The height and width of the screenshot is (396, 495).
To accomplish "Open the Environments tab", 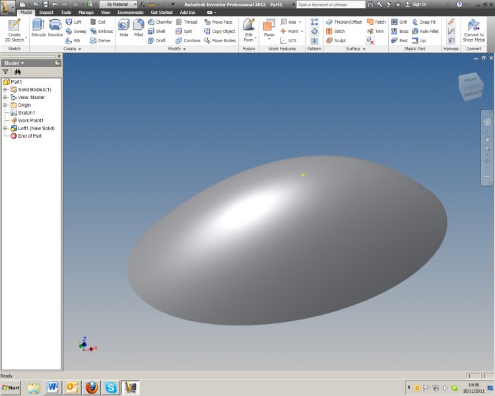I will (131, 13).
